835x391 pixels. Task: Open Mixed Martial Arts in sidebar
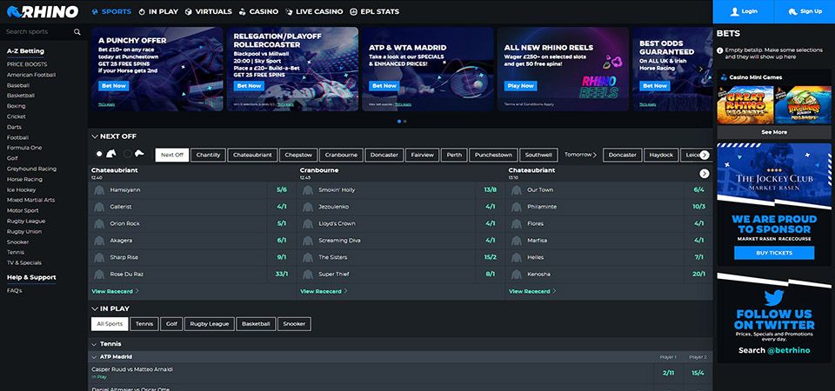point(31,200)
